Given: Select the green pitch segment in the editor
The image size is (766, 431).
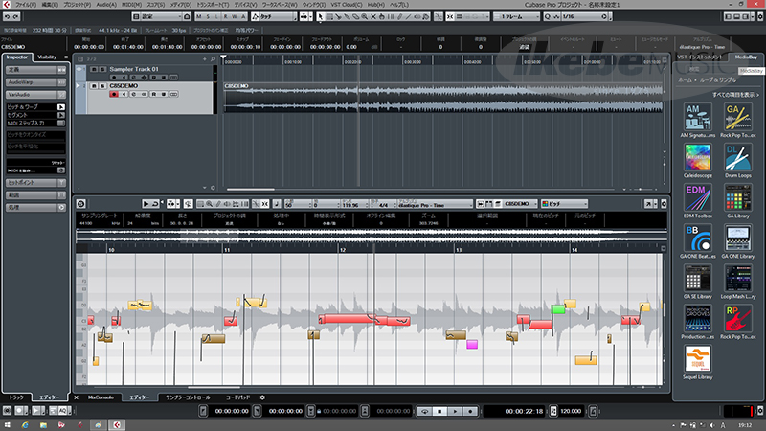Looking at the screenshot, I should [x=558, y=309].
